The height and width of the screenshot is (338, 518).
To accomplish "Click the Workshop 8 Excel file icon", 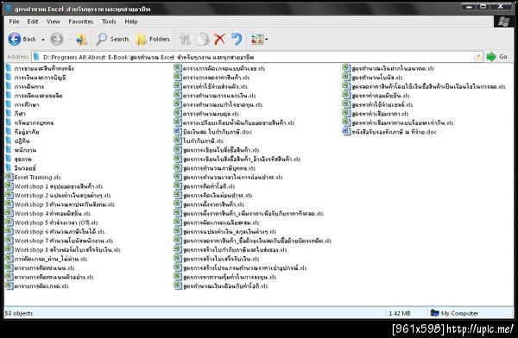I will coord(9,249).
